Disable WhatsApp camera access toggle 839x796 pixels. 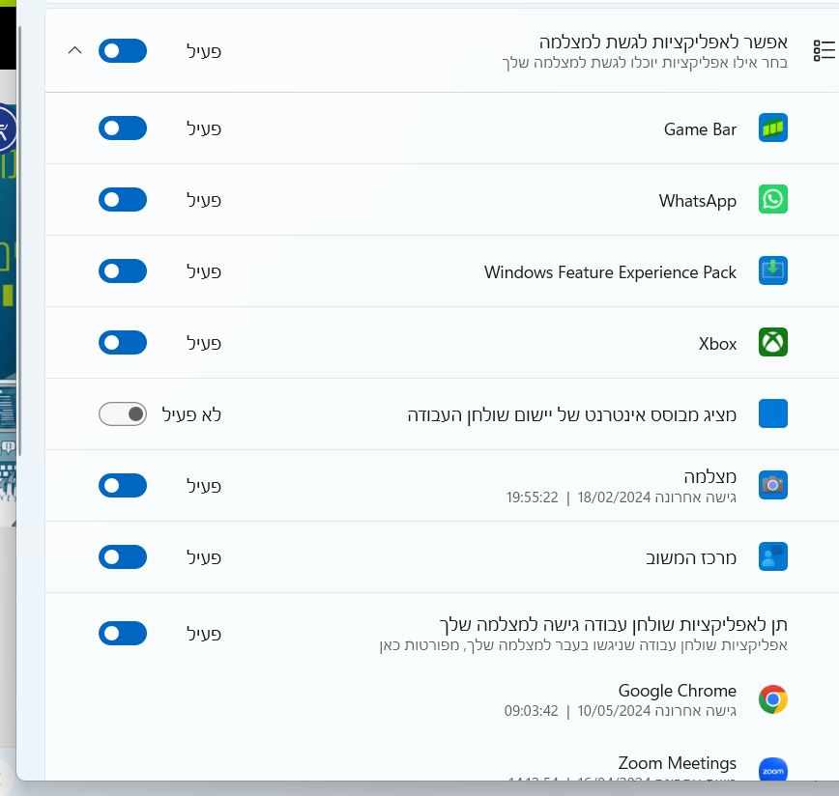click(123, 199)
